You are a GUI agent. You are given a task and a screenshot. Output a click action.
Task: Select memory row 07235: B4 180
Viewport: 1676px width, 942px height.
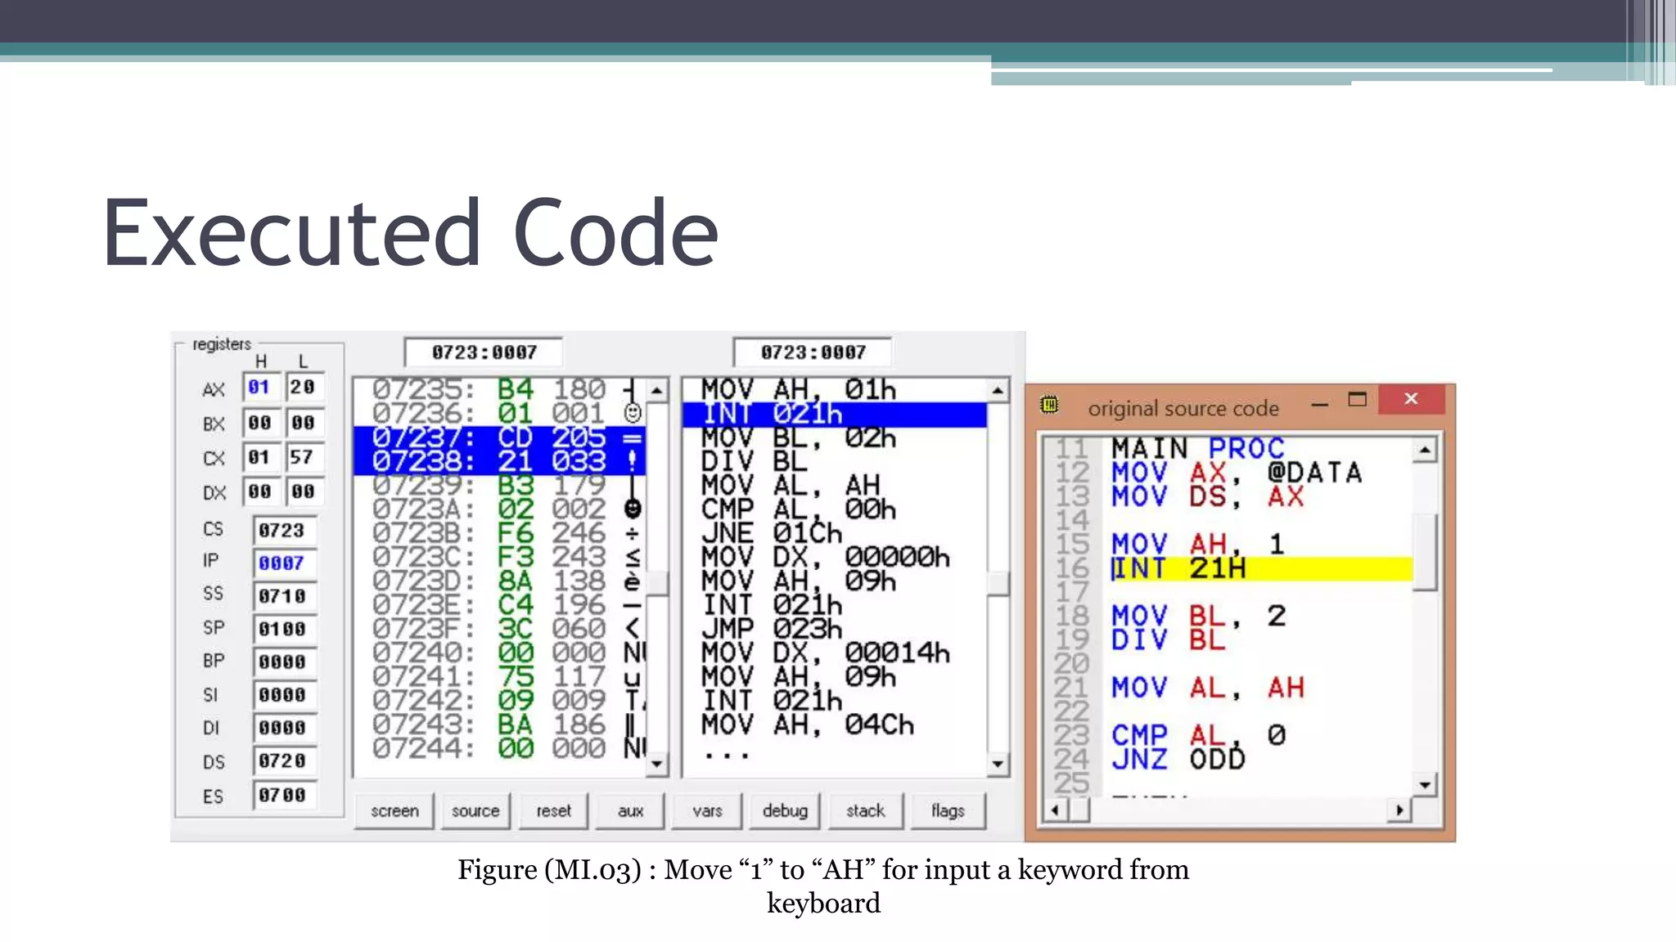[500, 390]
